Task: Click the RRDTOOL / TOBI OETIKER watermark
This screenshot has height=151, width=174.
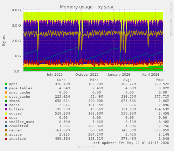Action: coord(170,19)
